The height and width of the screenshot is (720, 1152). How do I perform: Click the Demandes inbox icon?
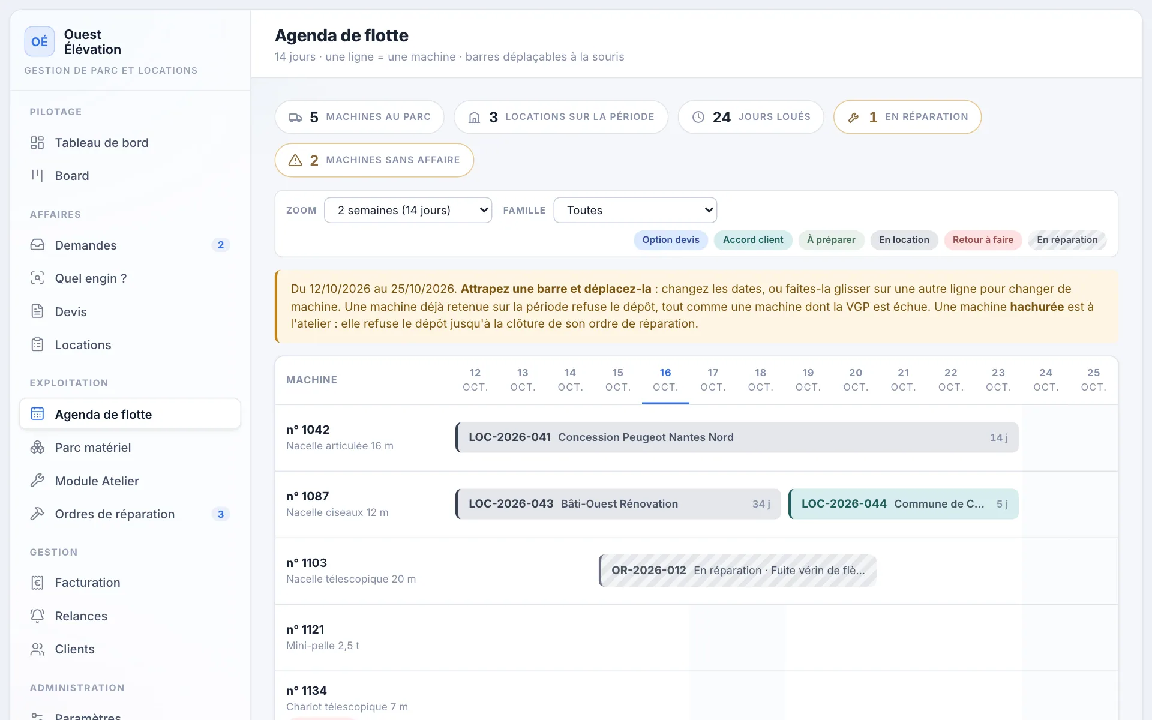(x=37, y=245)
